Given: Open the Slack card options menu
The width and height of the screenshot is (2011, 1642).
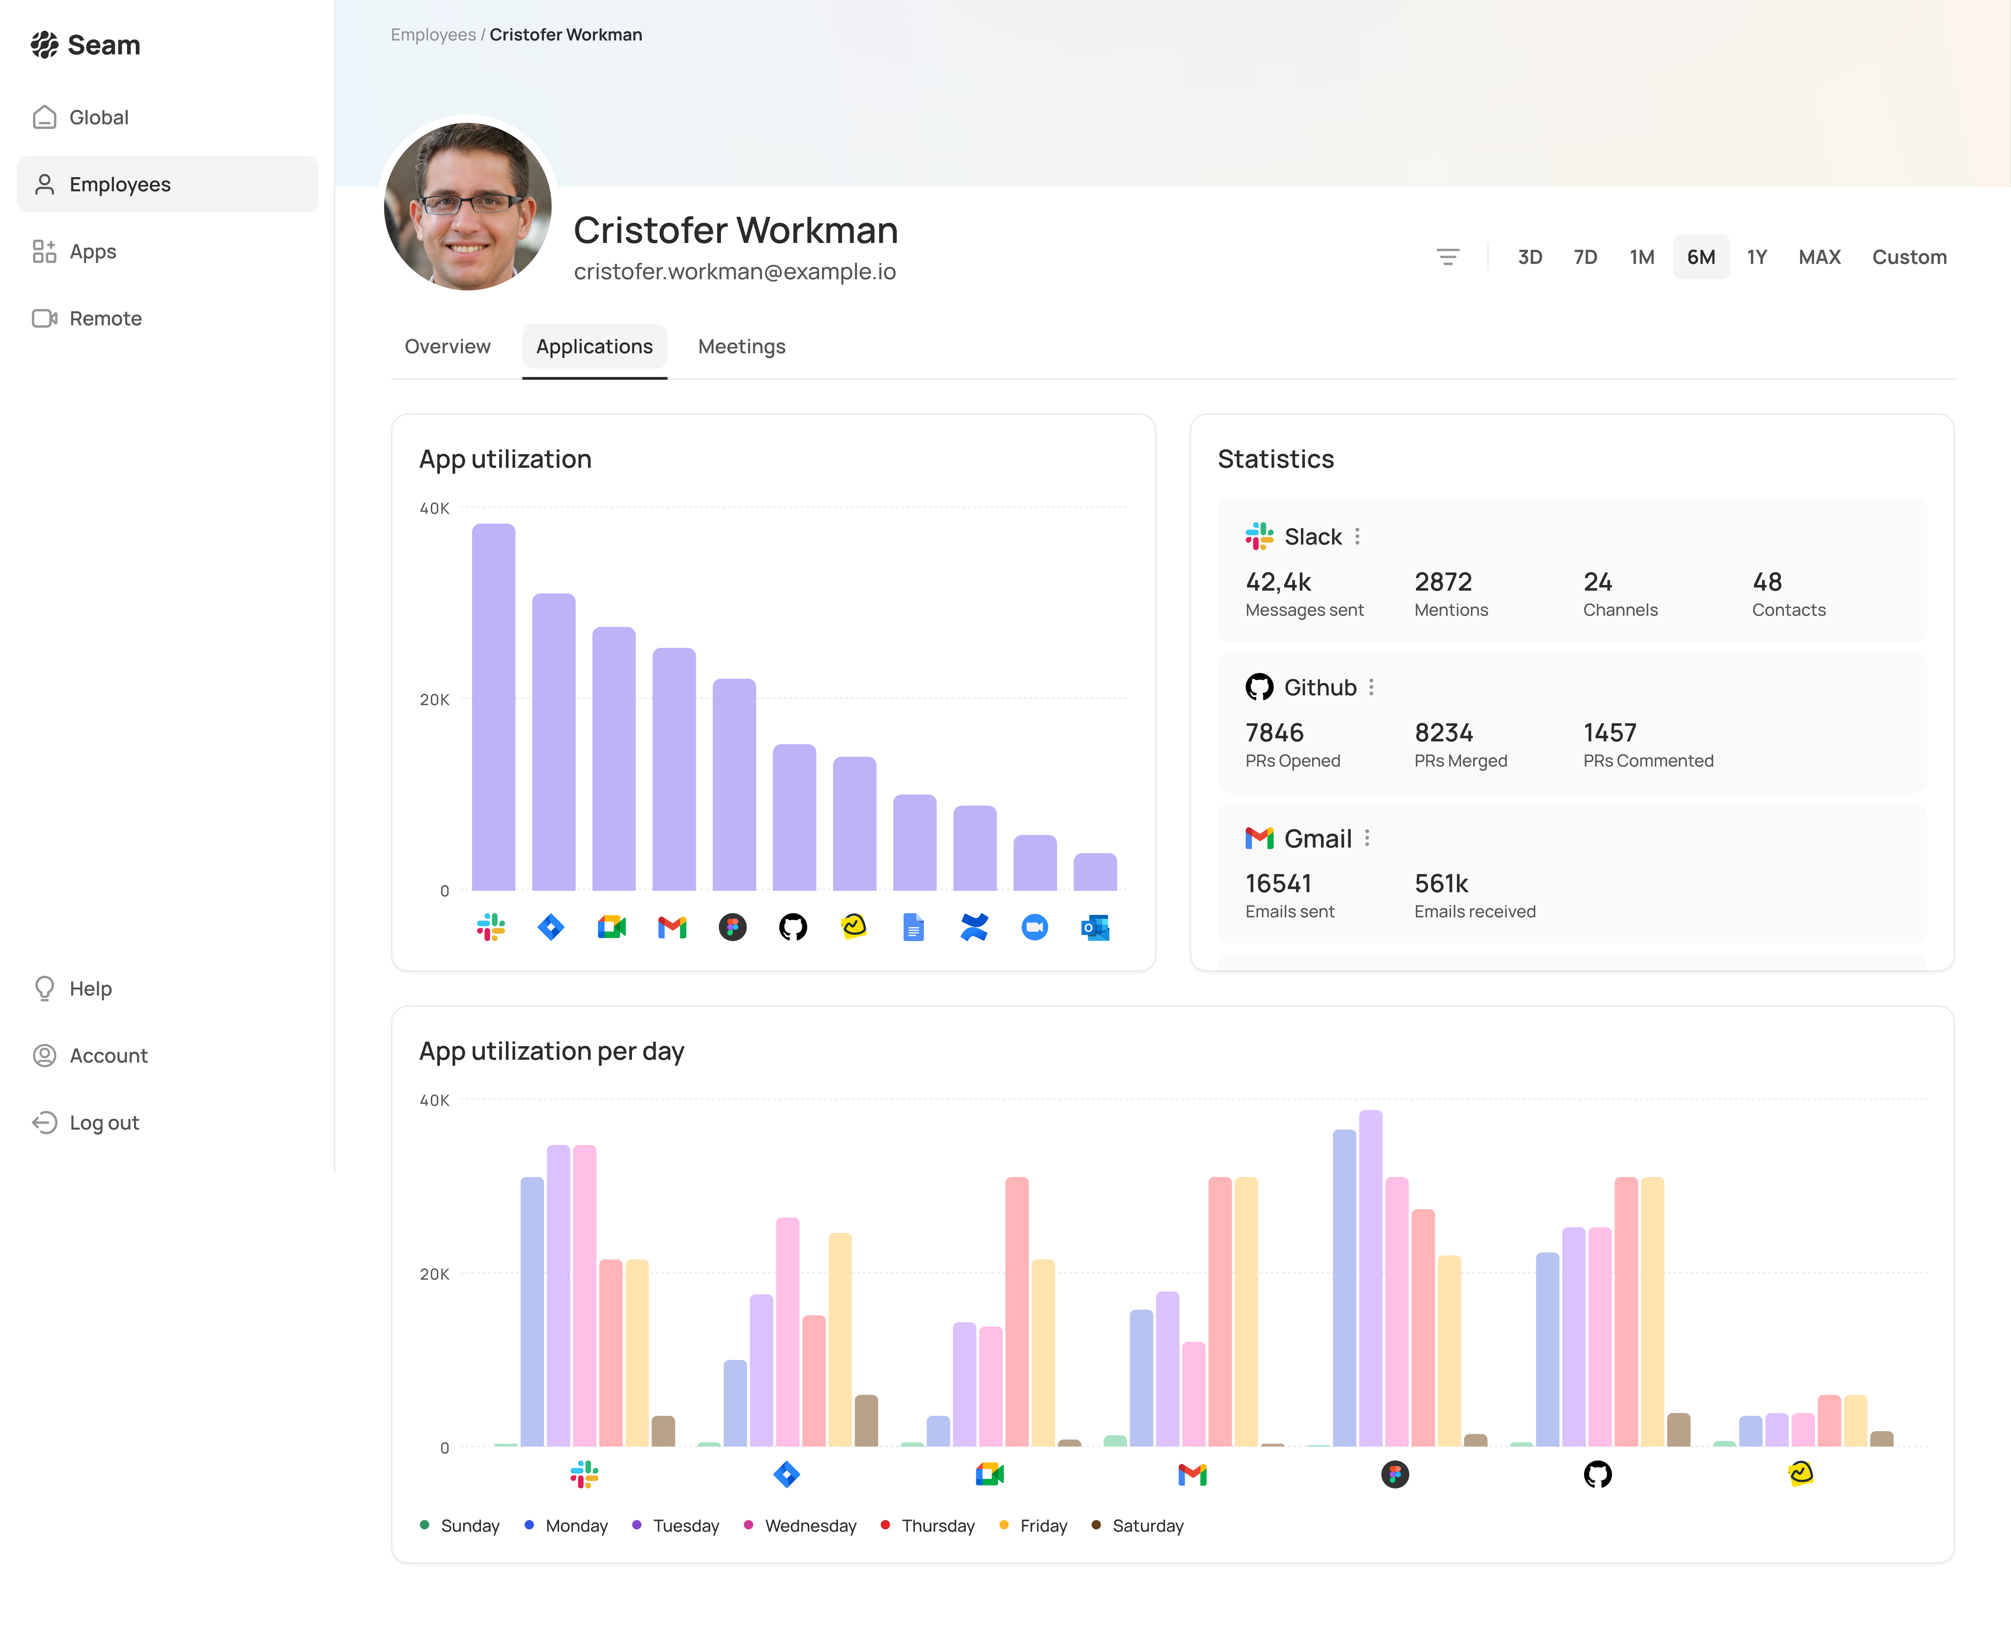Looking at the screenshot, I should (1357, 536).
